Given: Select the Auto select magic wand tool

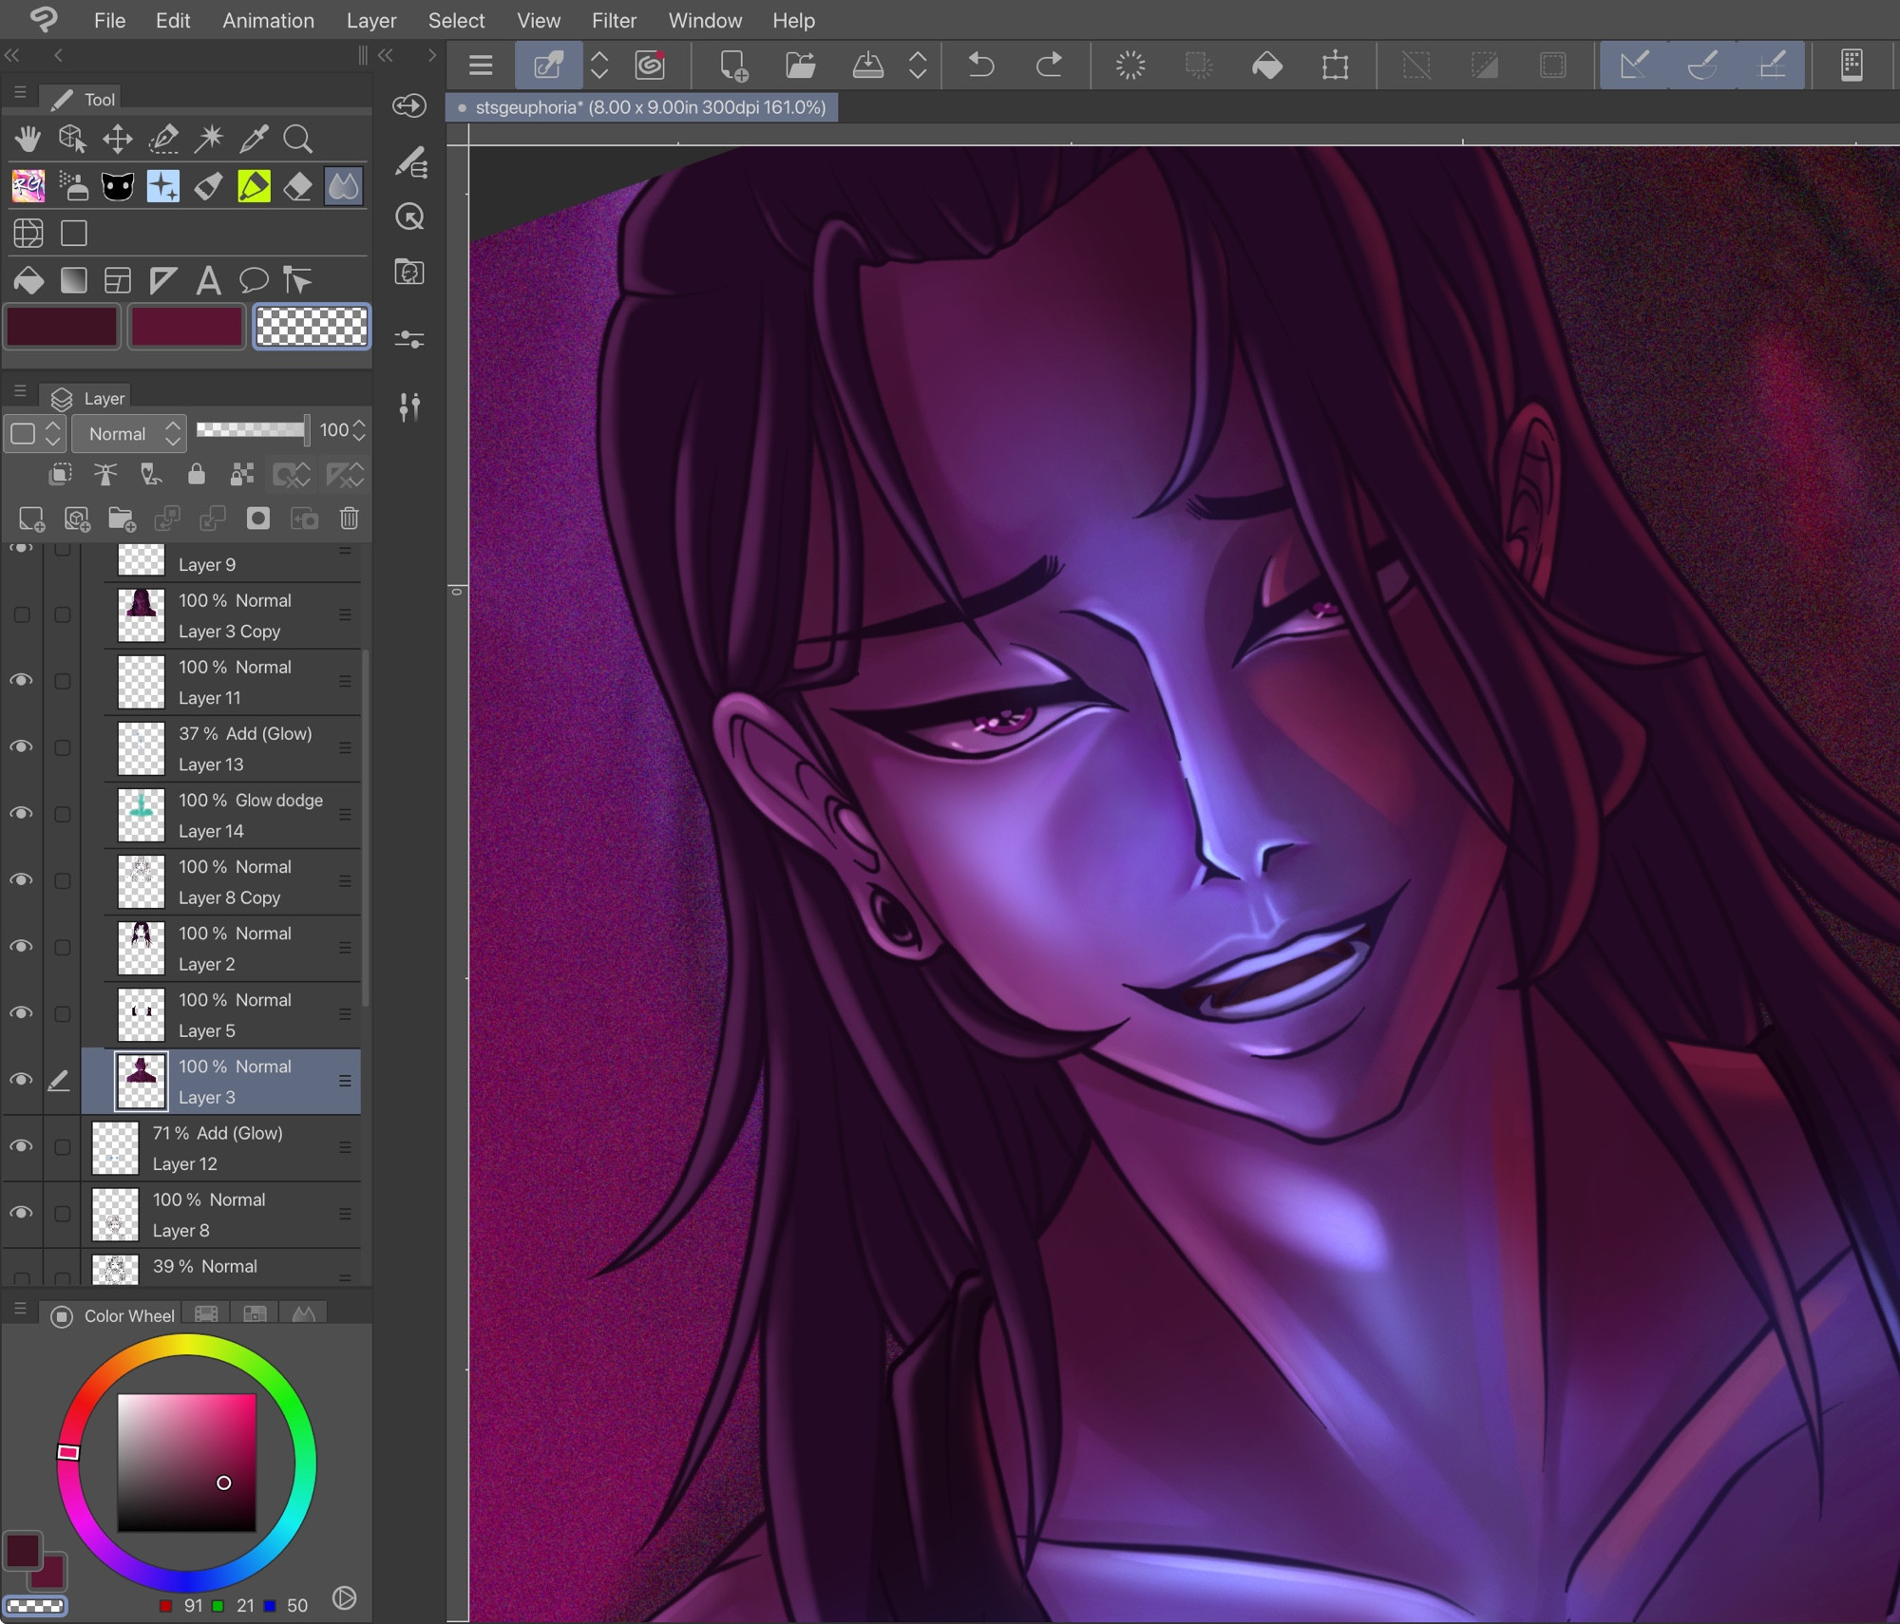Looking at the screenshot, I should (209, 140).
